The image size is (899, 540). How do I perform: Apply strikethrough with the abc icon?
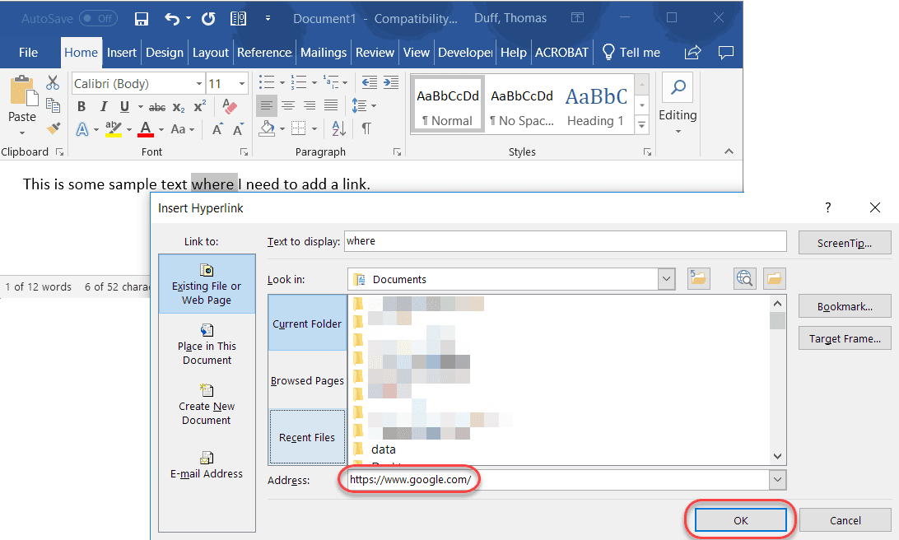[x=156, y=107]
